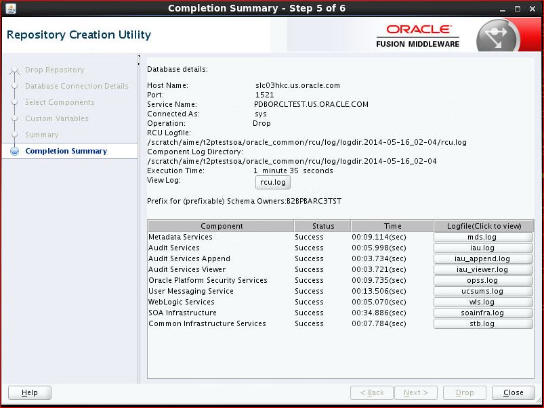The width and height of the screenshot is (544, 408).
Task: Select the Summary step in the sidebar
Action: 41,135
